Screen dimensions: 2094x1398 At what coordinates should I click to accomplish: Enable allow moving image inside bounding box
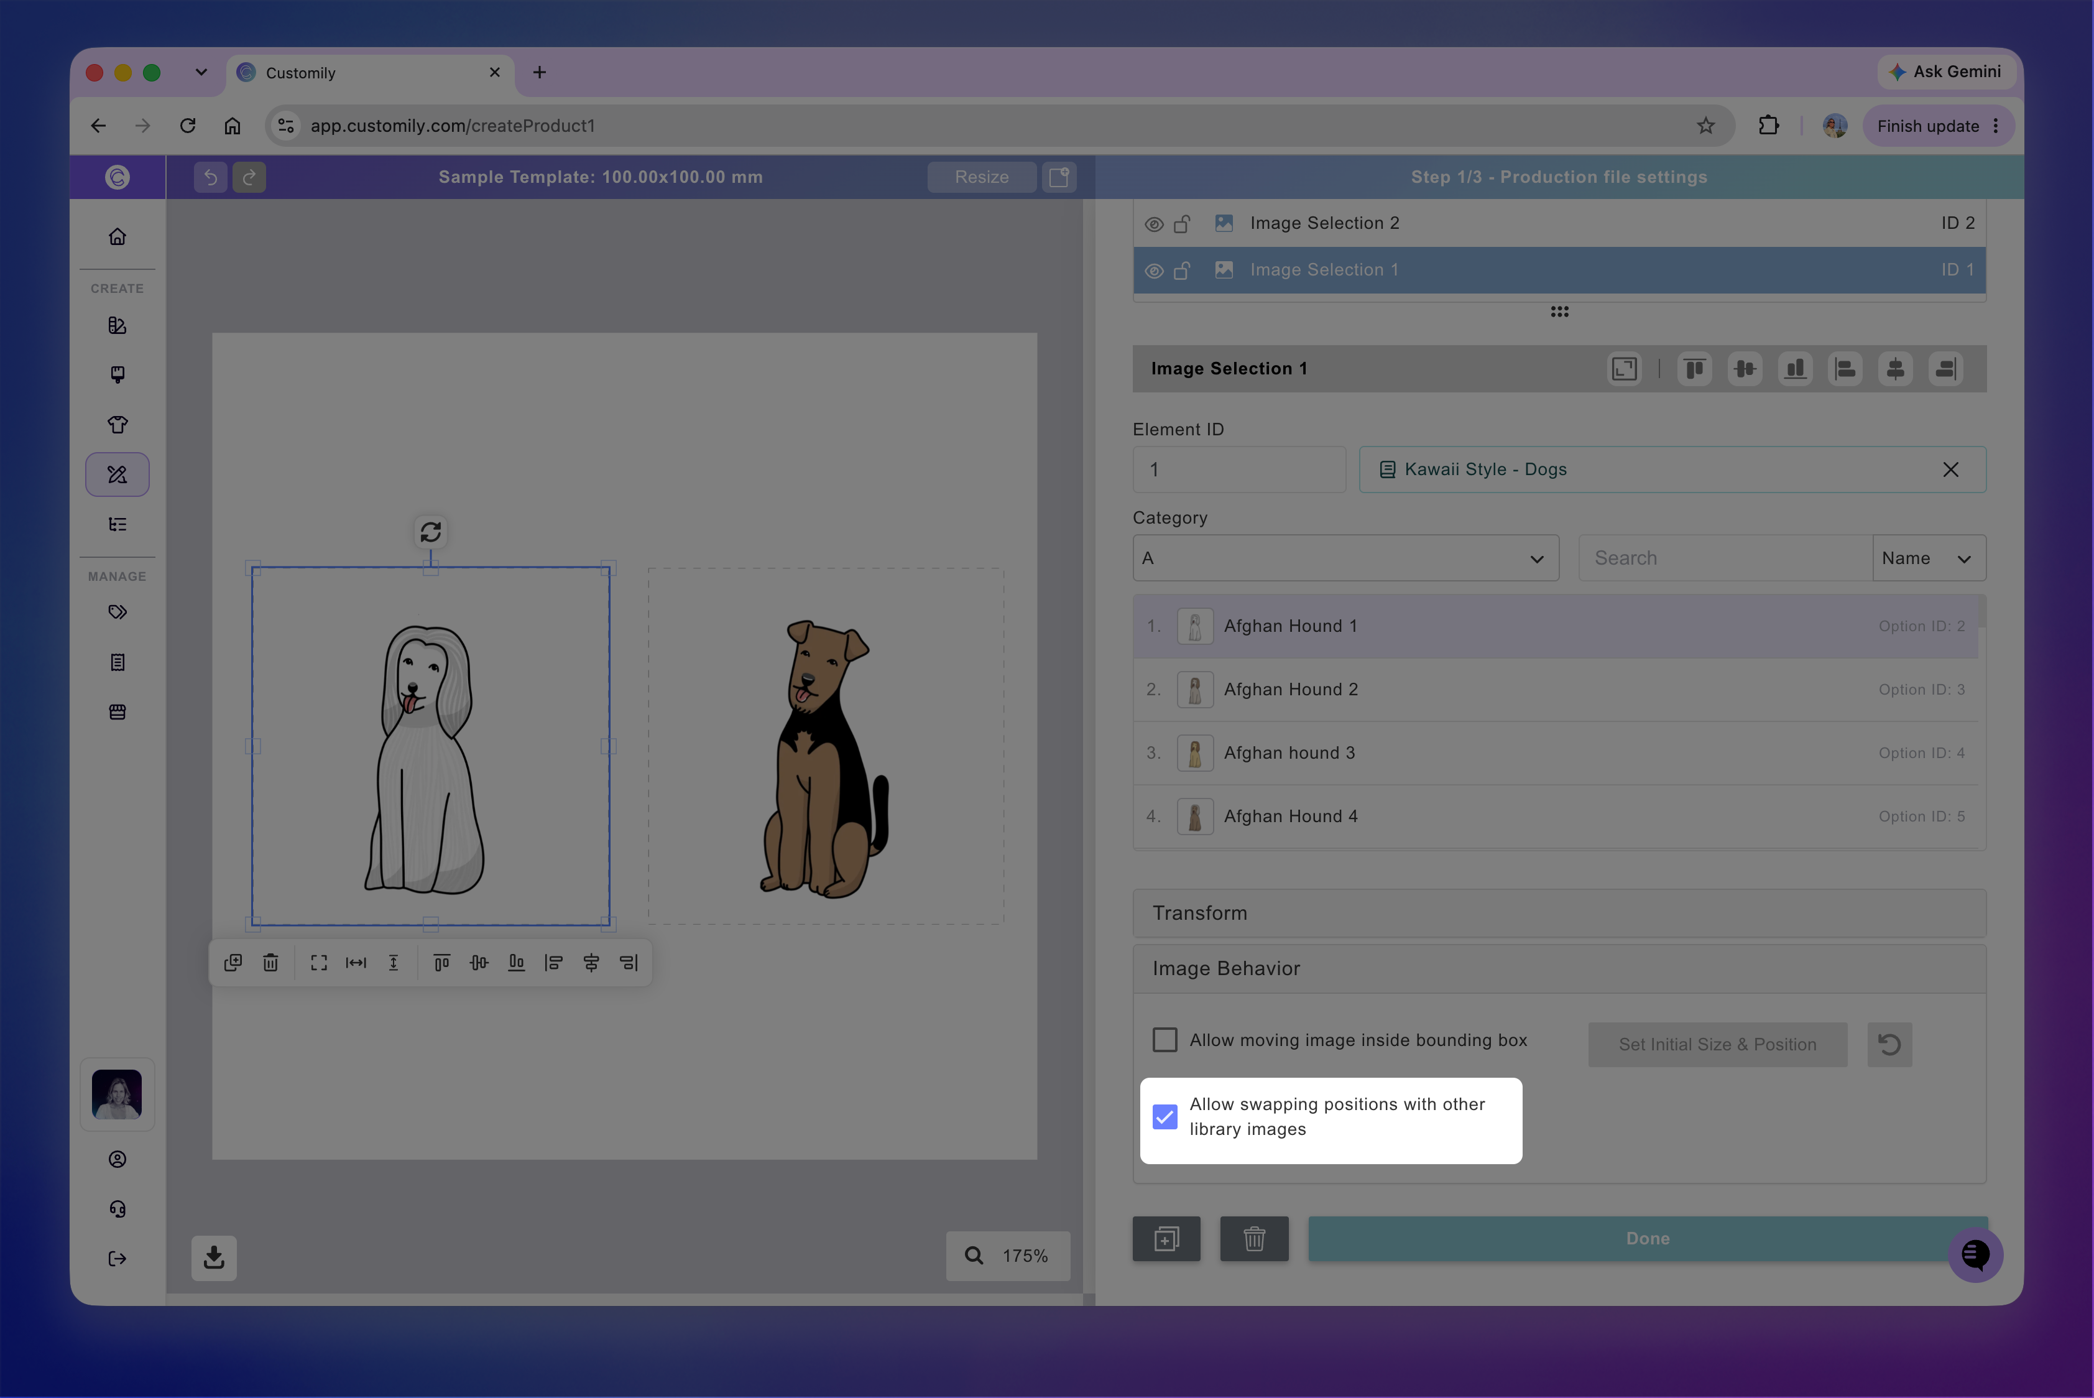1165,1040
